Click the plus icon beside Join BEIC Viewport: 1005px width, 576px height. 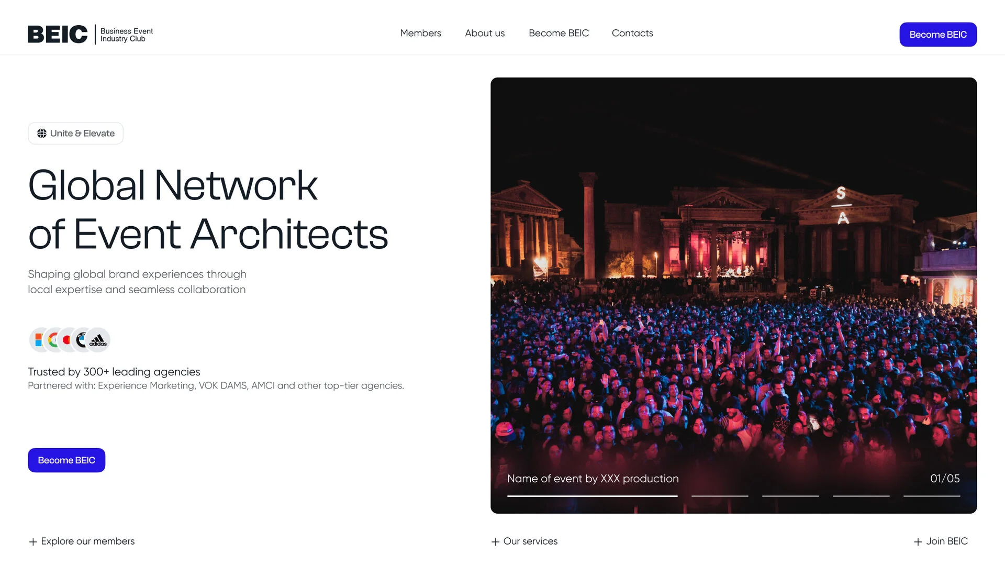coord(918,542)
